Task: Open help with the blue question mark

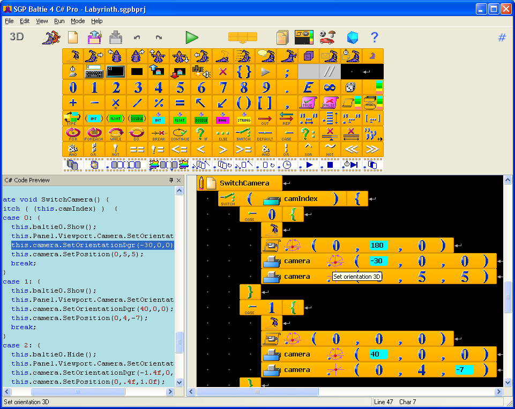Action: point(375,37)
